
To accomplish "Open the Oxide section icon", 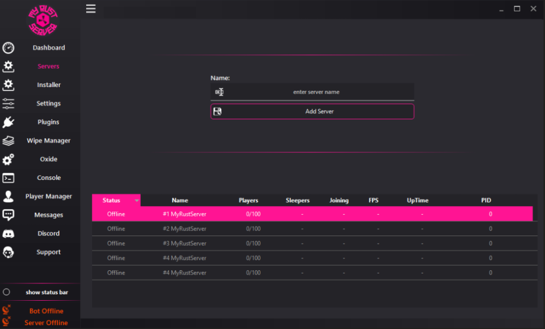I will click(8, 159).
